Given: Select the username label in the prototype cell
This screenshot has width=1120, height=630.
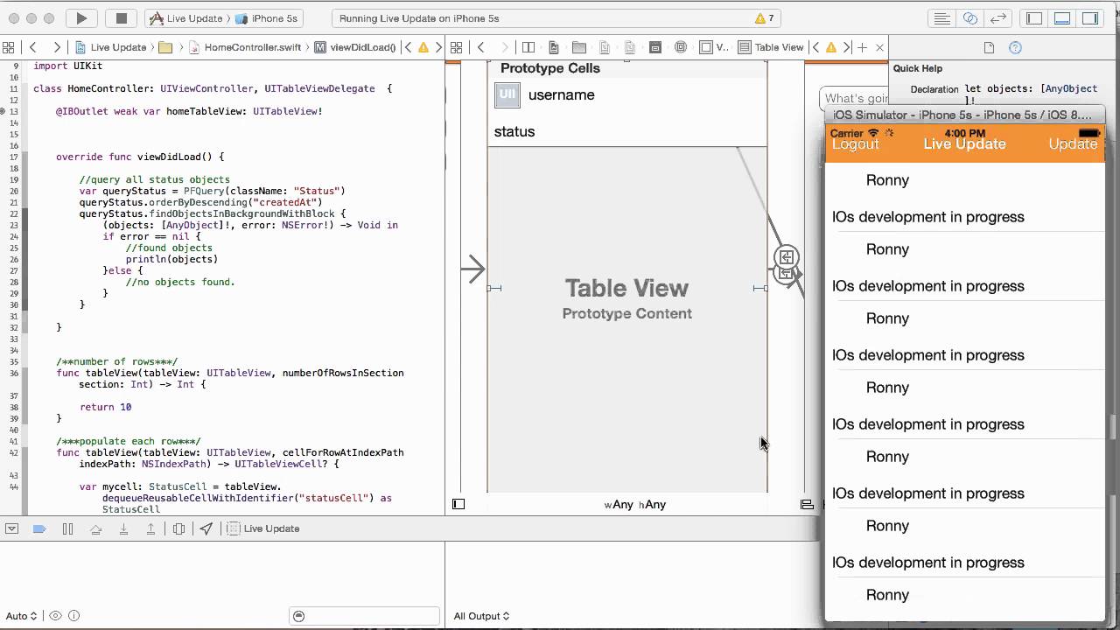Looking at the screenshot, I should tap(561, 94).
